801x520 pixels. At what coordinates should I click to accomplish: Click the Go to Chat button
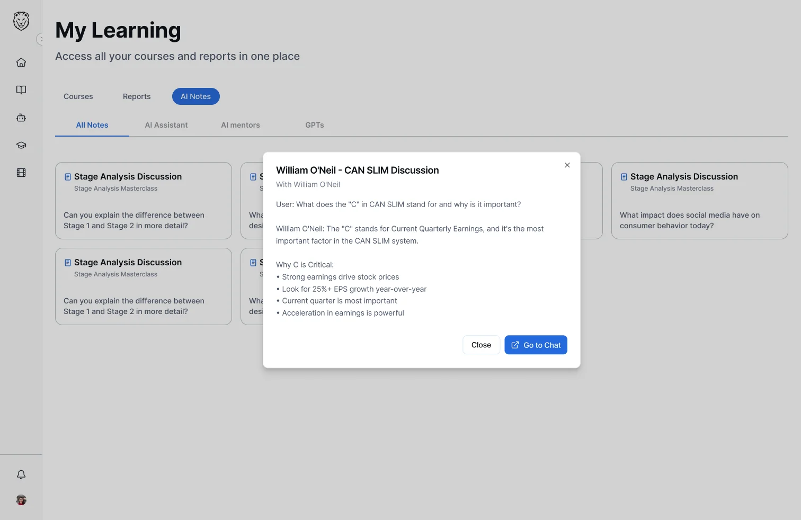(536, 345)
